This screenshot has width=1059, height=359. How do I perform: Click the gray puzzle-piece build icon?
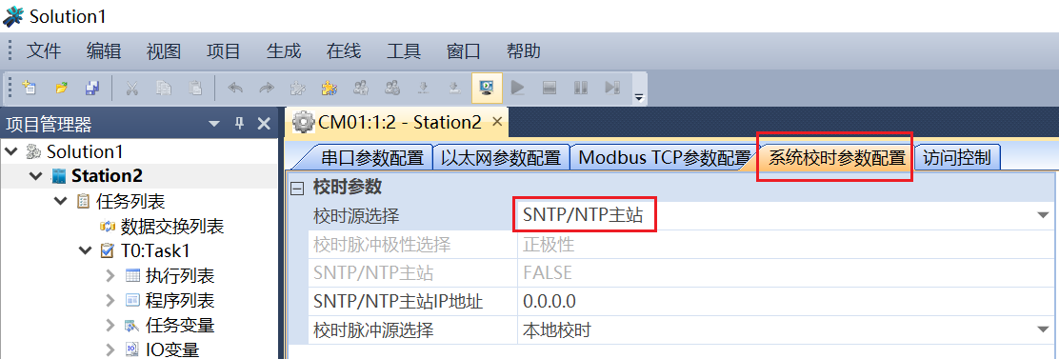click(x=297, y=87)
